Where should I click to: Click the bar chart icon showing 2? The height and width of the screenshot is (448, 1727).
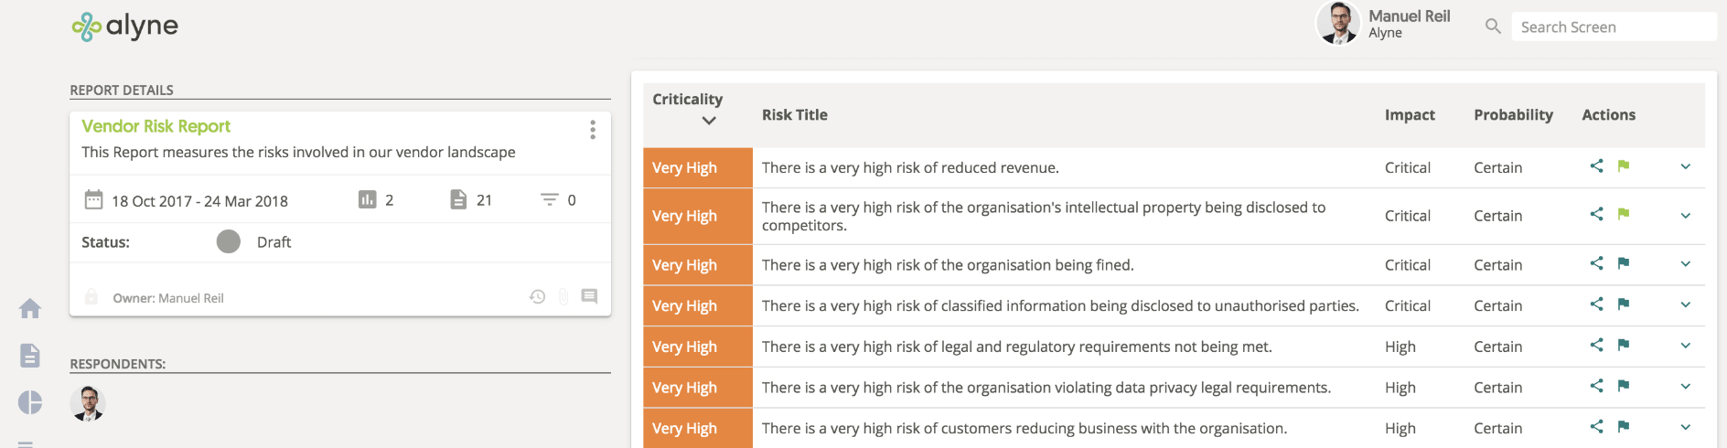pos(367,199)
